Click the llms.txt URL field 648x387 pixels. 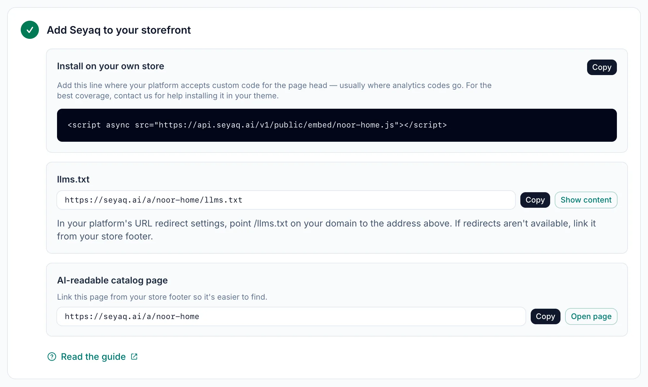pyautogui.click(x=286, y=200)
